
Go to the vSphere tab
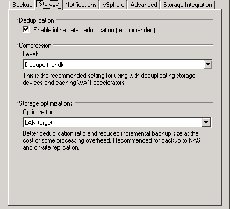coord(113,5)
